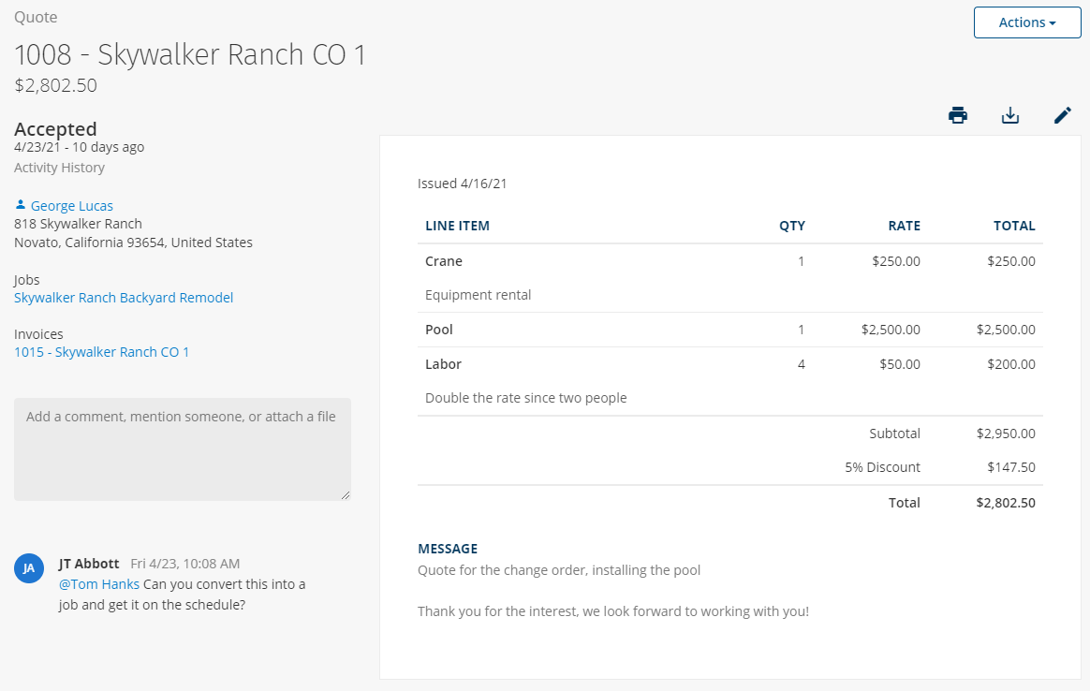Viewport: 1090px width, 691px height.
Task: Open the Actions dropdown menu
Action: pos(1026,22)
